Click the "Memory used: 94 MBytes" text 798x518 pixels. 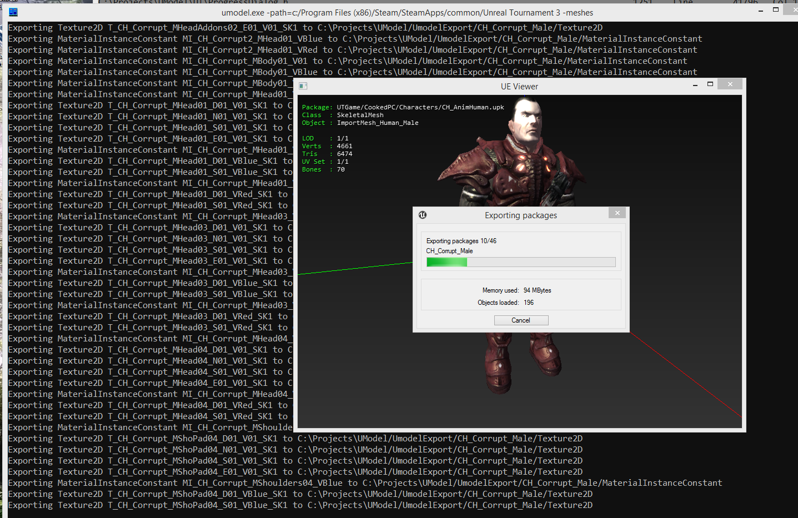click(x=516, y=290)
